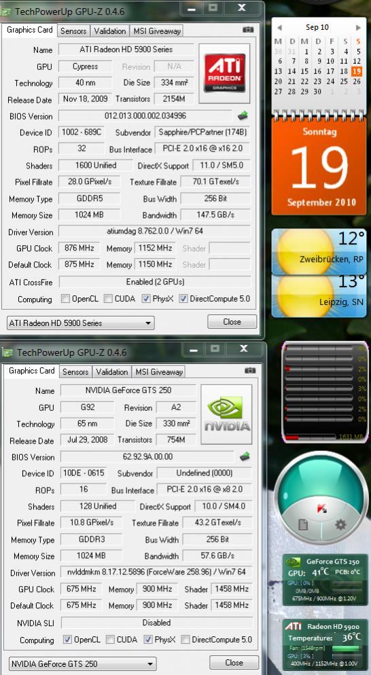Open Validation tab in upper GPU-Z window
The image size is (371, 675).
coord(110,31)
